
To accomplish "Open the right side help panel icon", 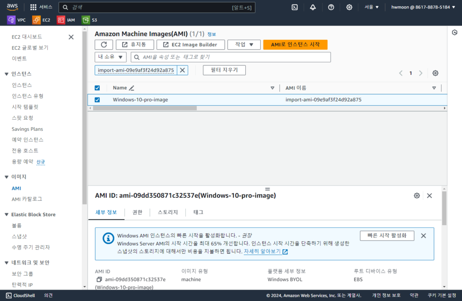I will pyautogui.click(x=455, y=32).
